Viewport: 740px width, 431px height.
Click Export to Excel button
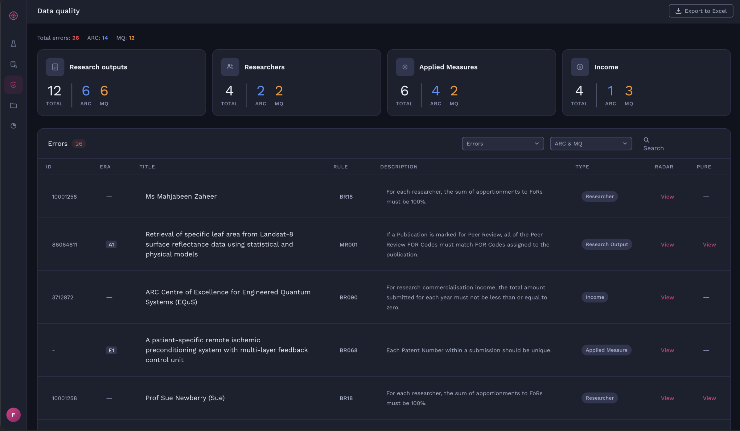(701, 11)
